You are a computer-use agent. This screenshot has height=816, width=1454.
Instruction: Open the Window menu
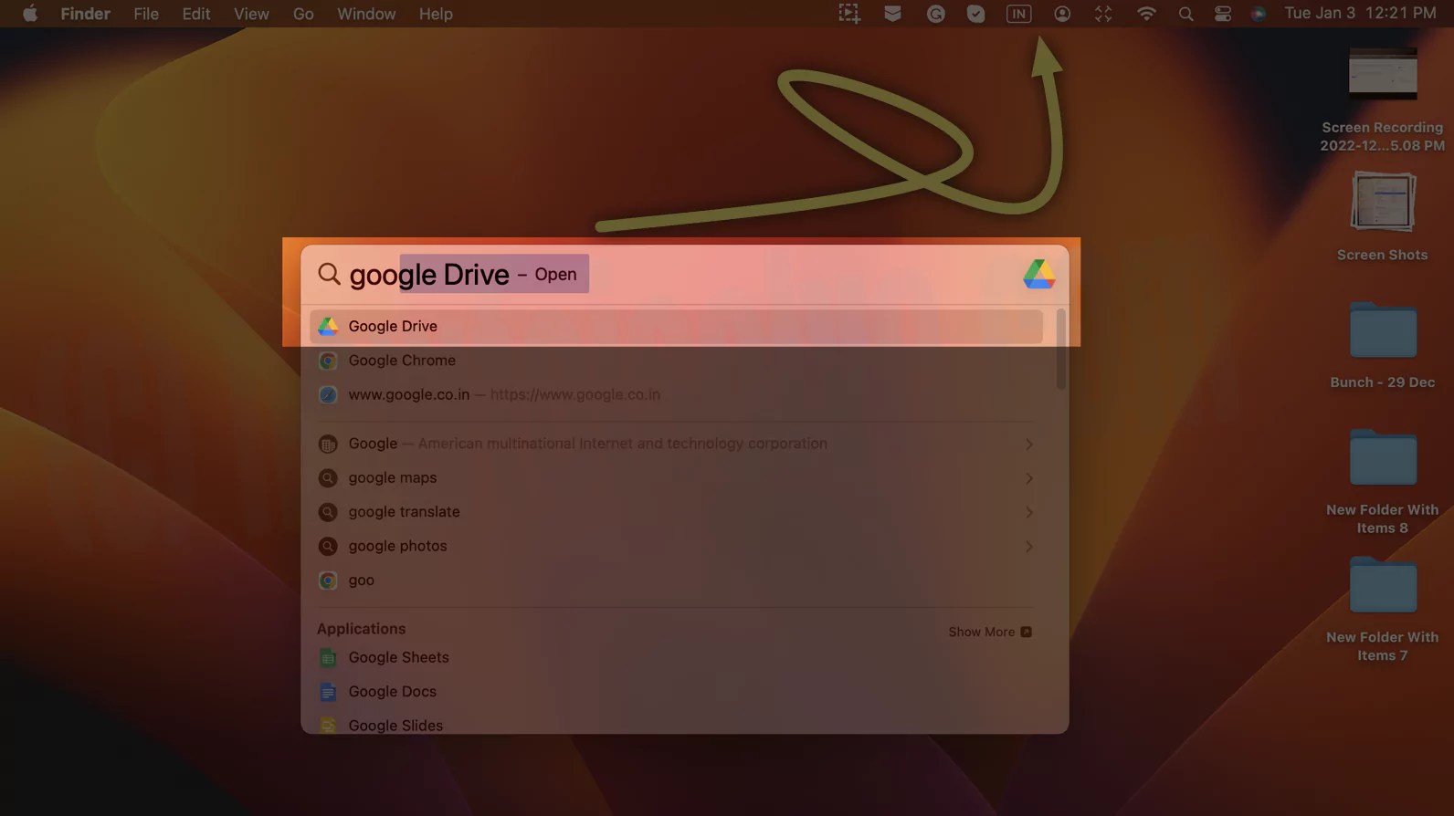point(366,14)
